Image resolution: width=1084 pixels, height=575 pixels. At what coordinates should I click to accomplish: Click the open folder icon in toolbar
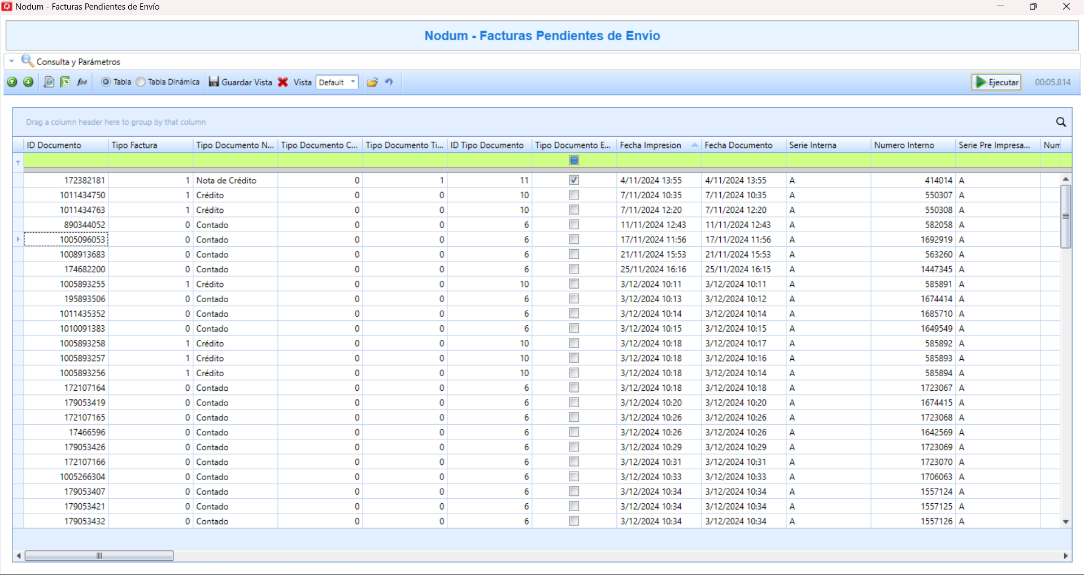coord(372,82)
